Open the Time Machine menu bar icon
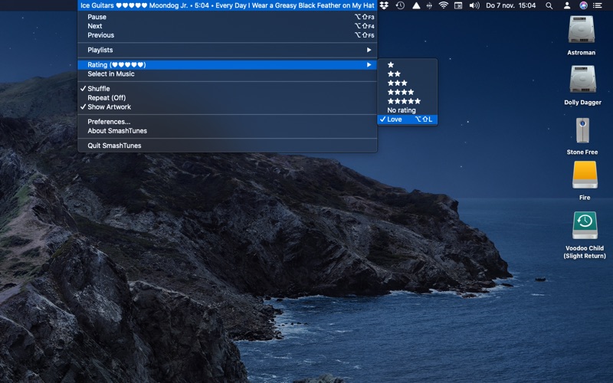The width and height of the screenshot is (613, 383). 400,5
